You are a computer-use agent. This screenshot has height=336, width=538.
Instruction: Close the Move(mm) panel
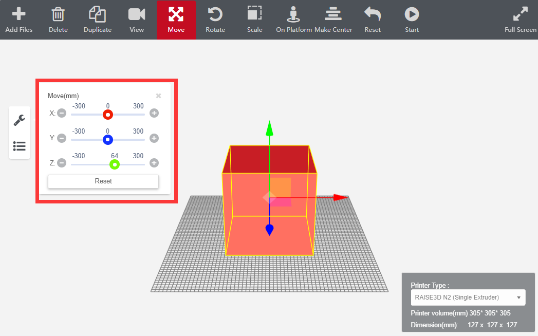click(x=158, y=96)
